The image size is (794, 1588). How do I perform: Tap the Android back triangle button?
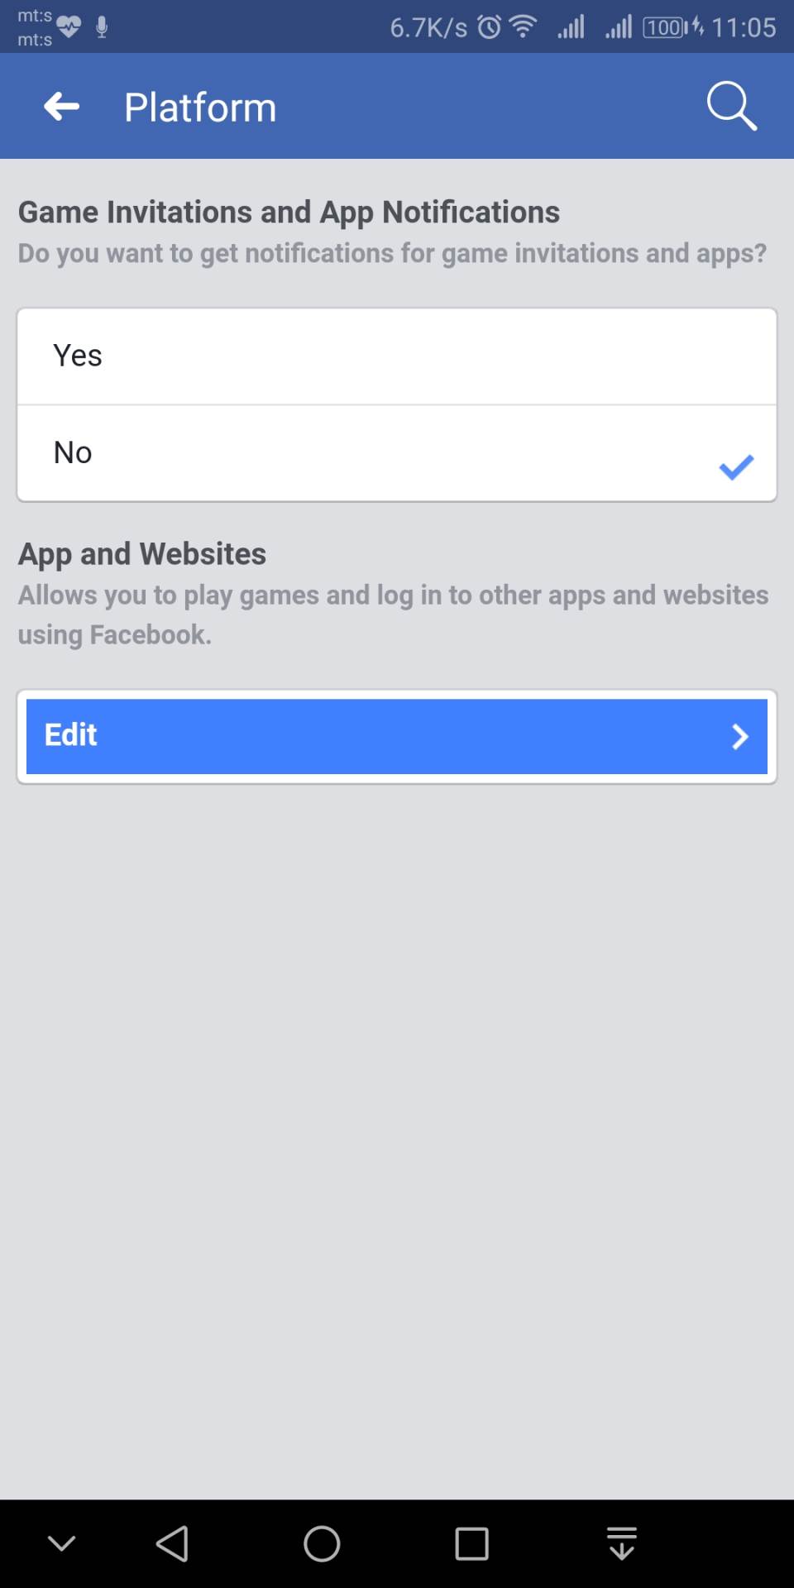[x=172, y=1543]
